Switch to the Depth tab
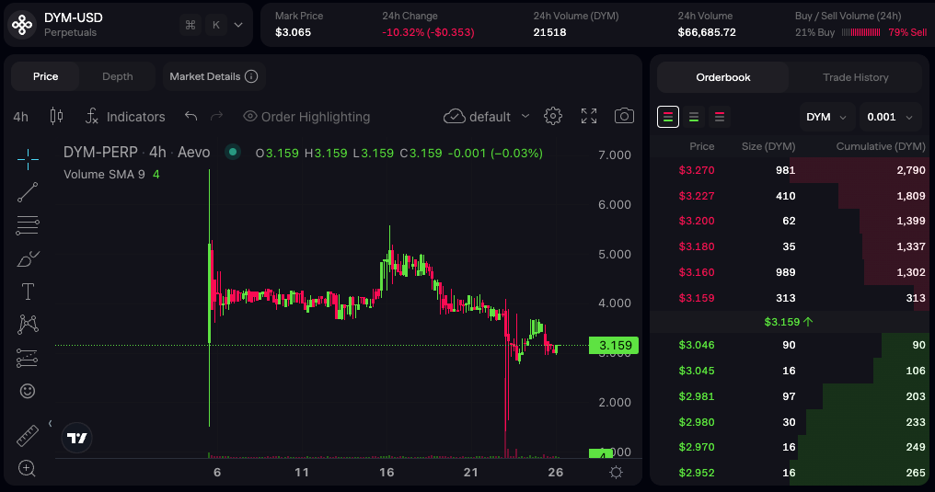The image size is (935, 492). pos(118,76)
